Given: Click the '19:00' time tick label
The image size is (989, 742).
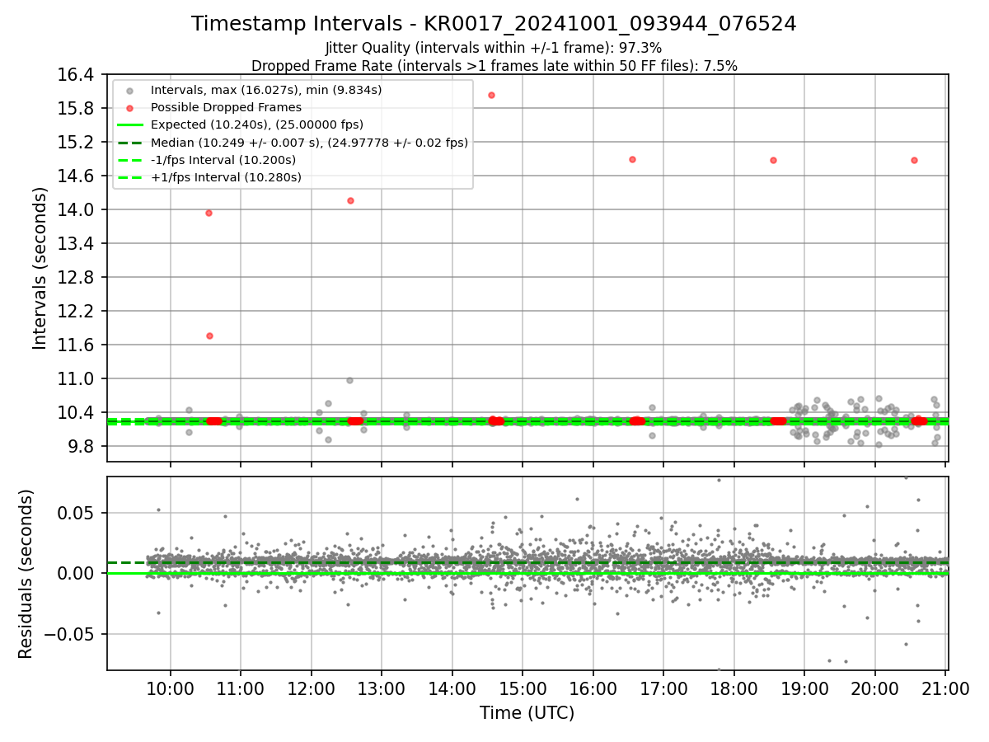Looking at the screenshot, I should pos(804,688).
